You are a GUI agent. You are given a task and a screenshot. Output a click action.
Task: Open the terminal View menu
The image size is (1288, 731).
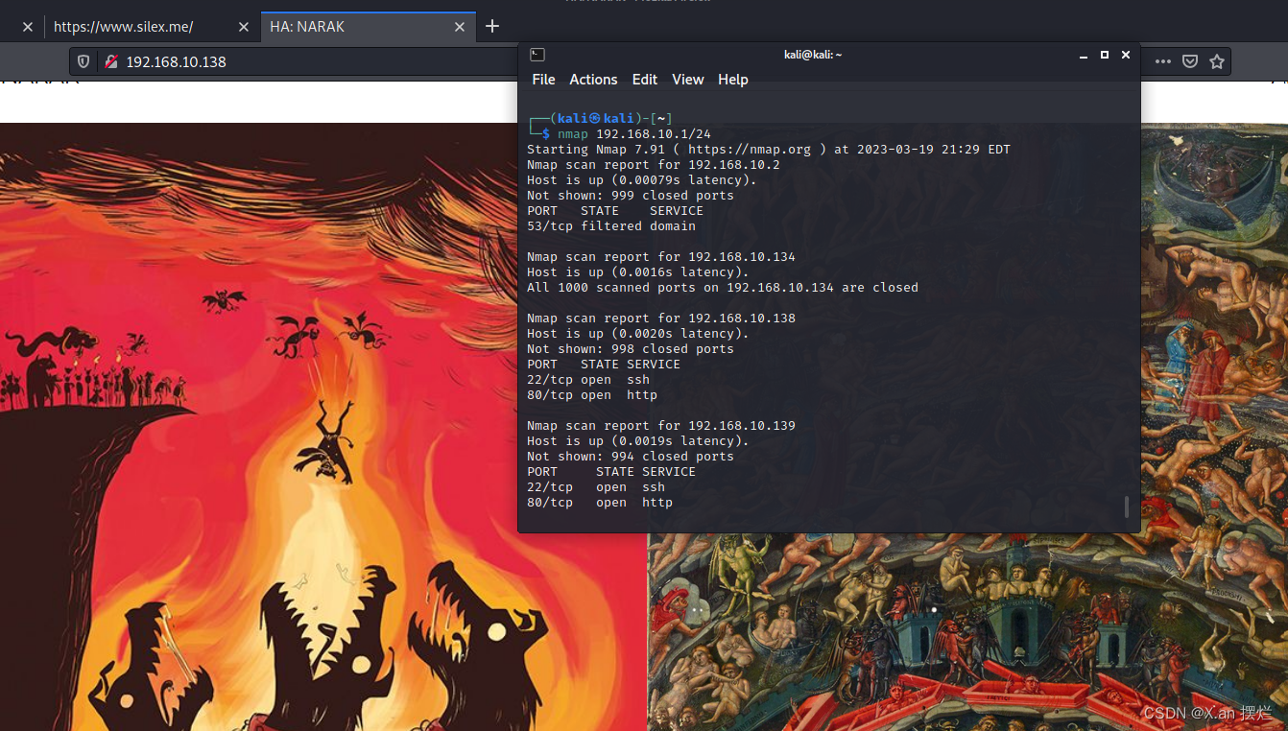[687, 80]
